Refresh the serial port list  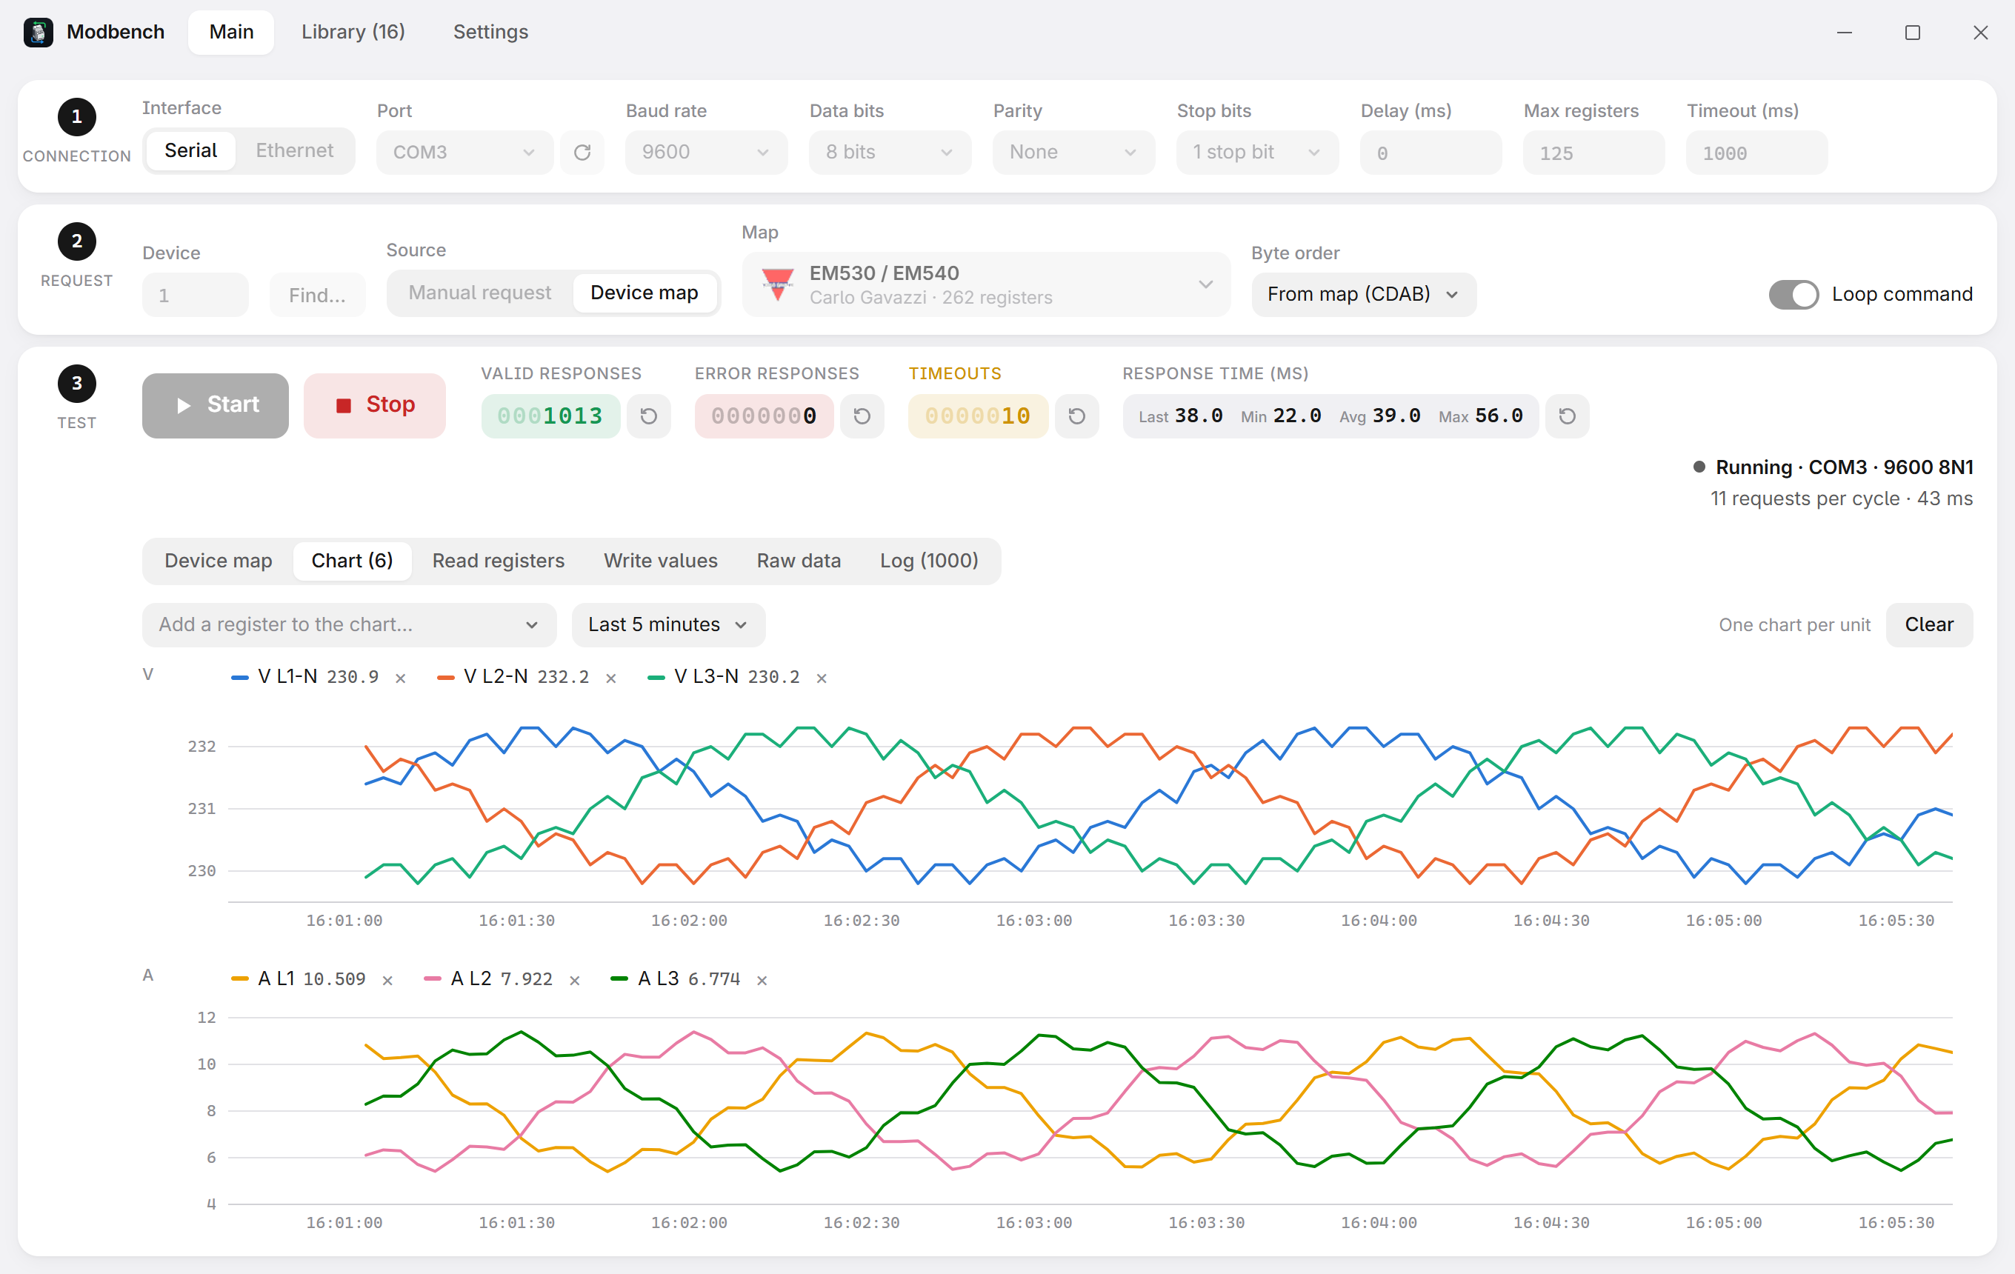click(582, 153)
